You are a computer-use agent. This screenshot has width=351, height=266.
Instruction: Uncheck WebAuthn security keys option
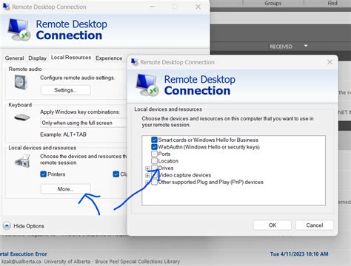point(154,147)
